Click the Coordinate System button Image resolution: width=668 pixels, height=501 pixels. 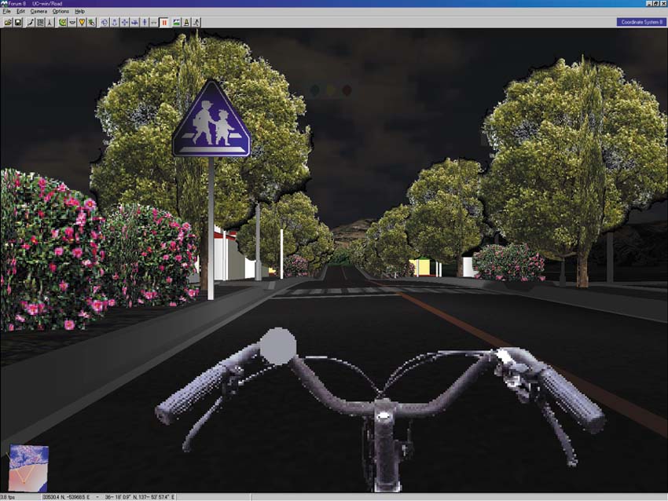[x=641, y=22]
